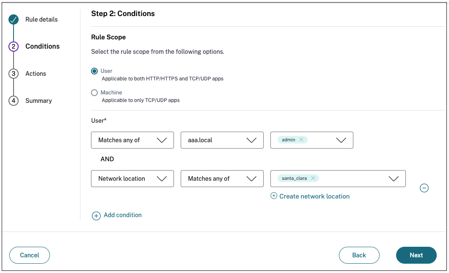
Task: Click the Back button
Action: click(x=359, y=255)
